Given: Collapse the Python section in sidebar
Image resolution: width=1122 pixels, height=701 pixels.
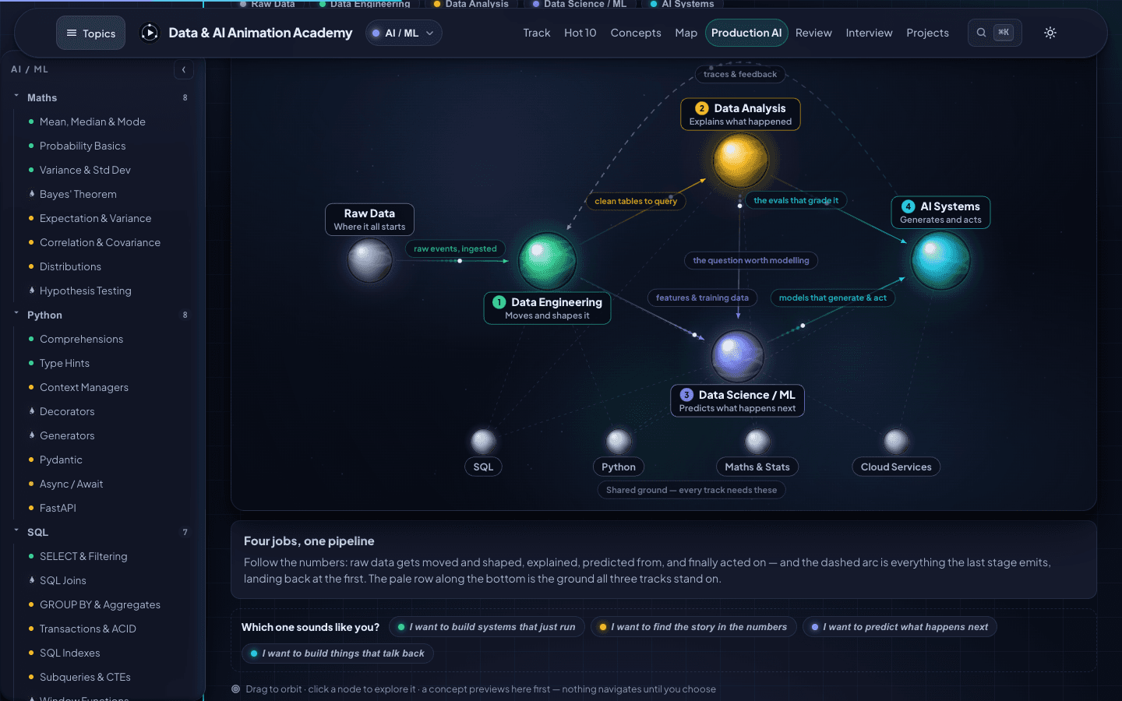Looking at the screenshot, I should coord(101,315).
